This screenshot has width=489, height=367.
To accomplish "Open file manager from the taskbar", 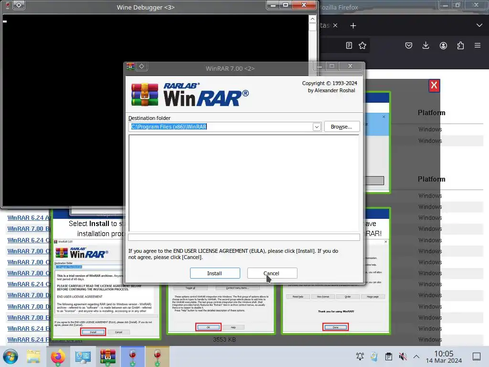I will 33,356.
